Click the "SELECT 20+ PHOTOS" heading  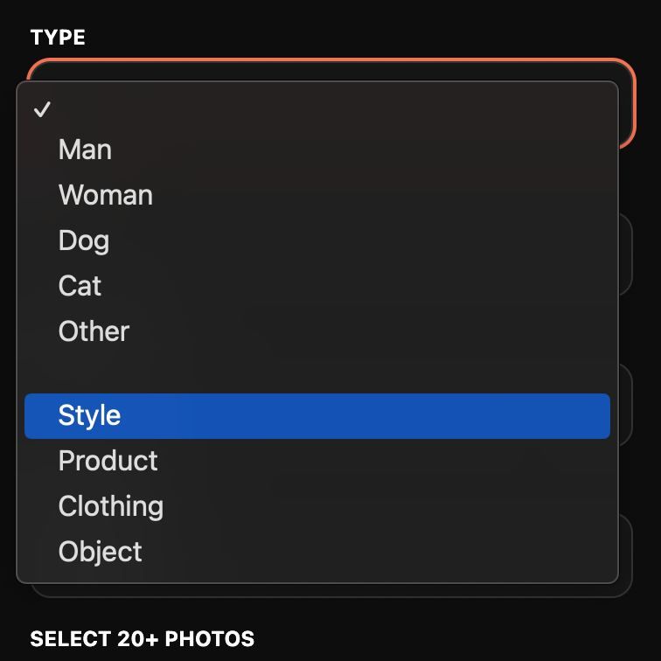pos(142,639)
